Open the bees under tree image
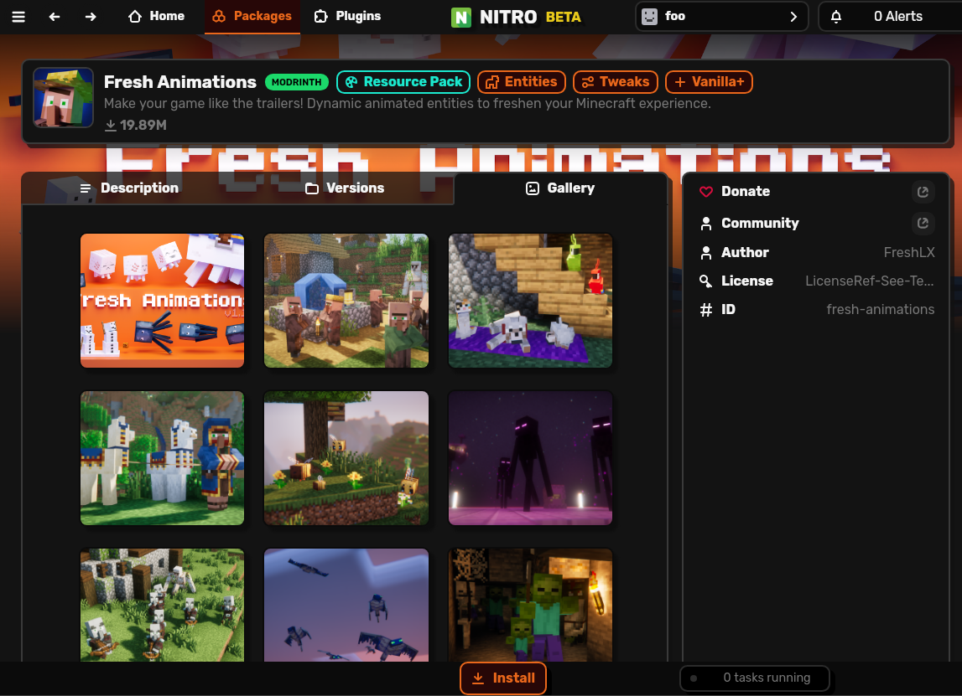962x696 pixels. click(x=346, y=458)
